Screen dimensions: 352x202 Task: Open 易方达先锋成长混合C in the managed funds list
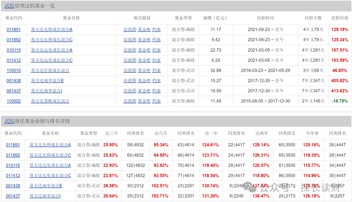[x=52, y=40]
